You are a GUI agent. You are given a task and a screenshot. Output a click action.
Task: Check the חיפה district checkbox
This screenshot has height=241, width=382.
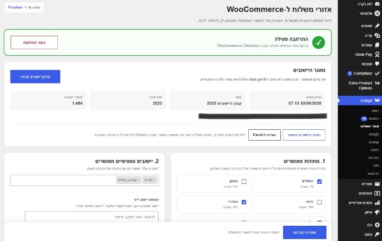click(319, 202)
